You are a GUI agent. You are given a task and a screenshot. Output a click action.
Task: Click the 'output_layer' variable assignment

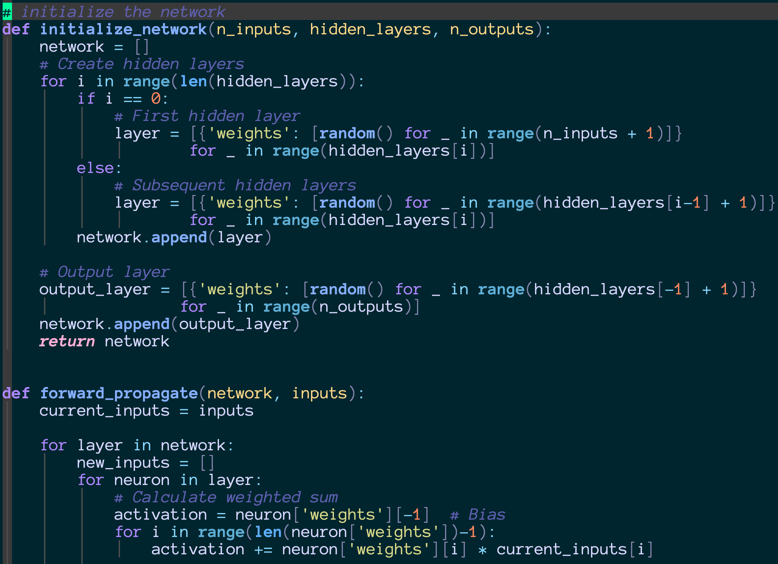95,289
